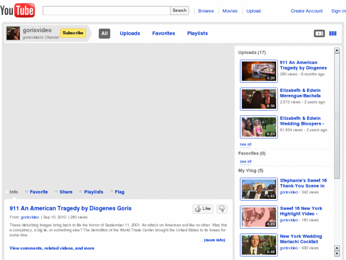Open the Upload link
This screenshot has height=260, width=346.
click(253, 11)
